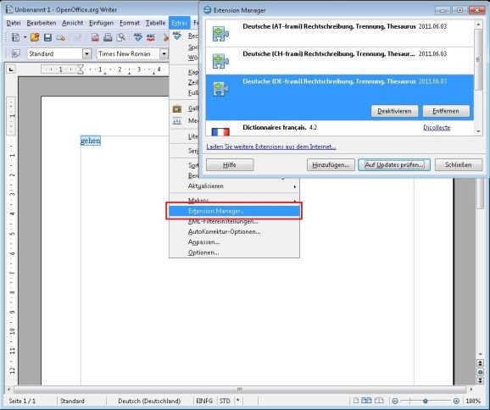Click the zoom slider handle in status bar
Screen dimensions: 490x410
(x=426, y=401)
